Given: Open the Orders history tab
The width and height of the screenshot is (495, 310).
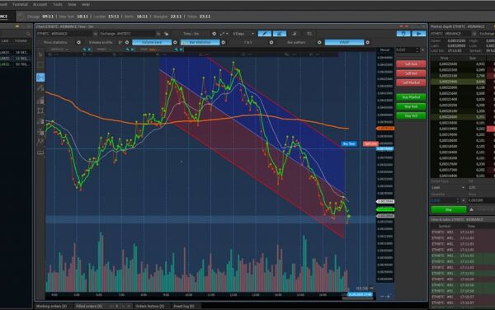Looking at the screenshot, I should pyautogui.click(x=150, y=306).
